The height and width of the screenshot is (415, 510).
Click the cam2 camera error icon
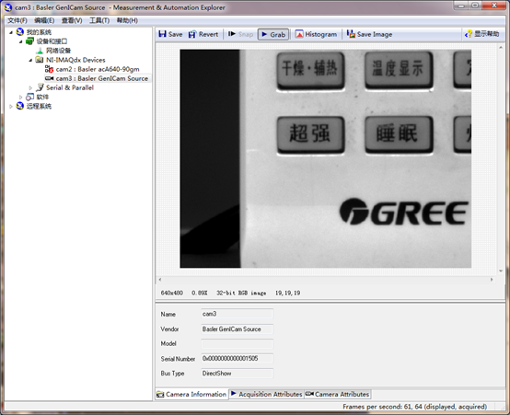click(x=49, y=69)
